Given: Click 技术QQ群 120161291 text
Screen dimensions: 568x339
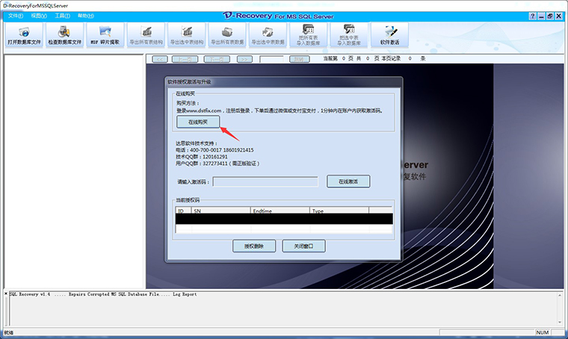Looking at the screenshot, I should coord(201,157).
